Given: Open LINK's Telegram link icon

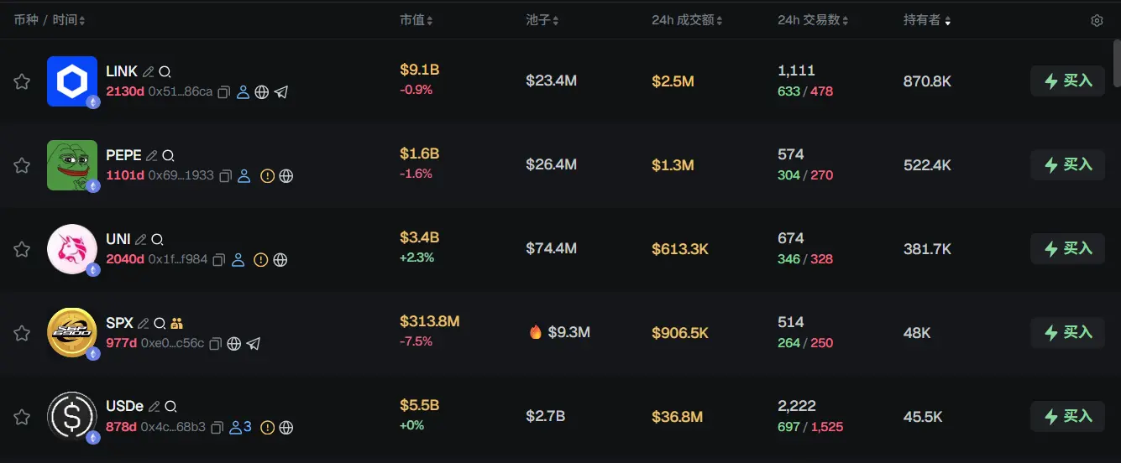Looking at the screenshot, I should pyautogui.click(x=281, y=92).
